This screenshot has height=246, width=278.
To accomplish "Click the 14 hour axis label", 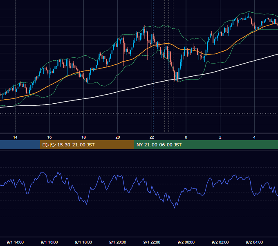I will (15, 137).
